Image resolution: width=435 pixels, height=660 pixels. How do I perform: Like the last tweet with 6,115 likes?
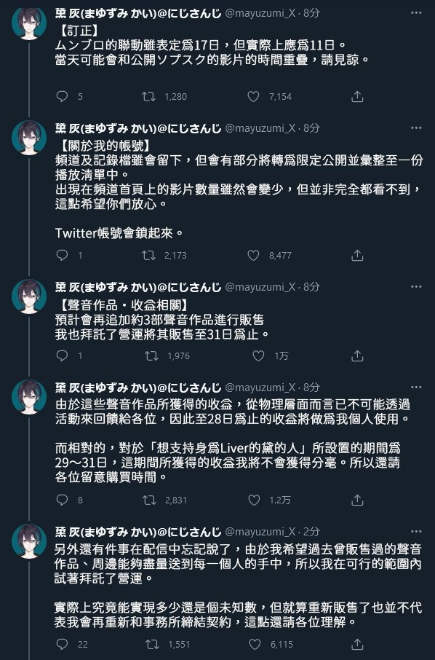click(x=255, y=644)
